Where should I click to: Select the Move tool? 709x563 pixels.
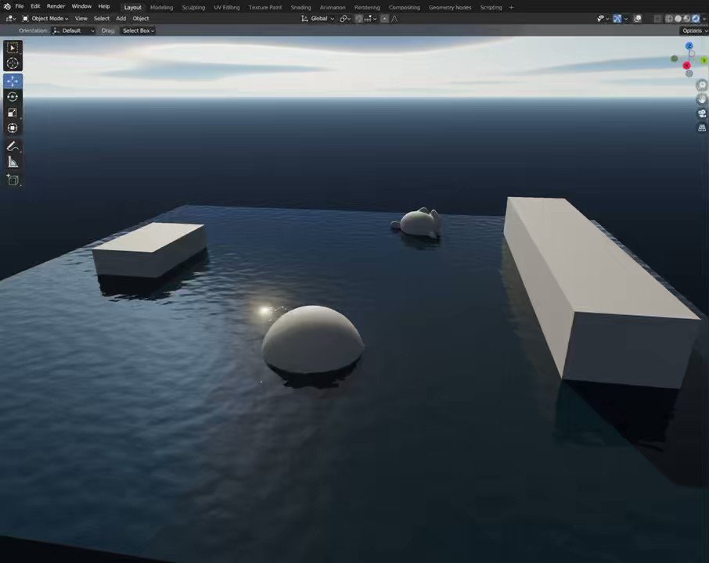pyautogui.click(x=13, y=81)
